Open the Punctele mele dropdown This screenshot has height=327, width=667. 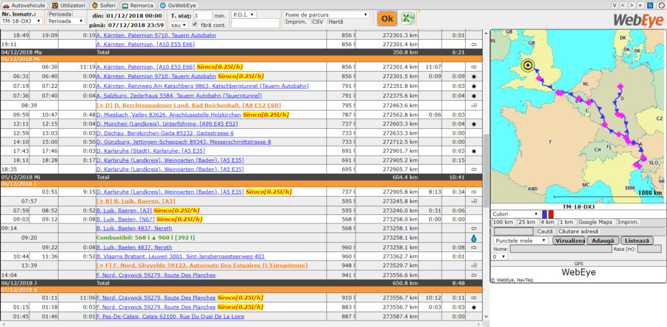click(520, 240)
